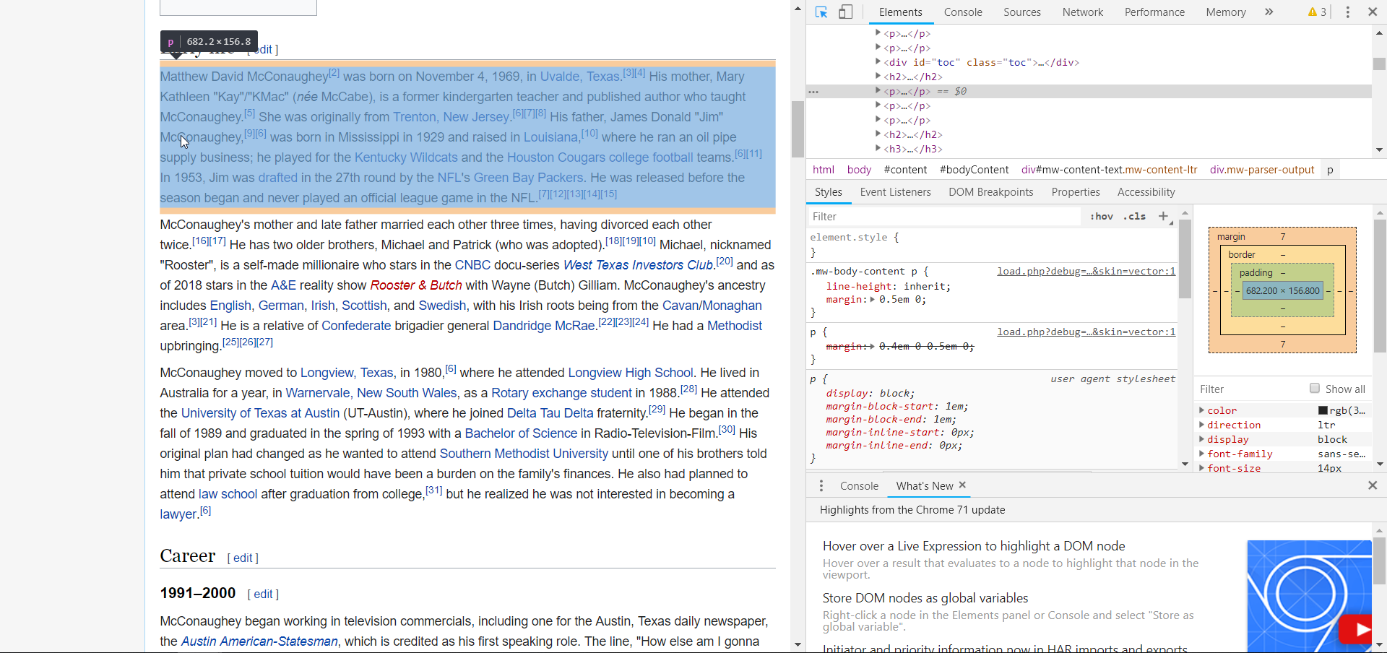This screenshot has width=1387, height=653.
Task: Enable the Show all checkbox
Action: point(1315,389)
